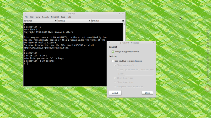This screenshot has height=118, width=211.
Task: Close gTweakUI window via titlebar X
Action: click(x=153, y=43)
